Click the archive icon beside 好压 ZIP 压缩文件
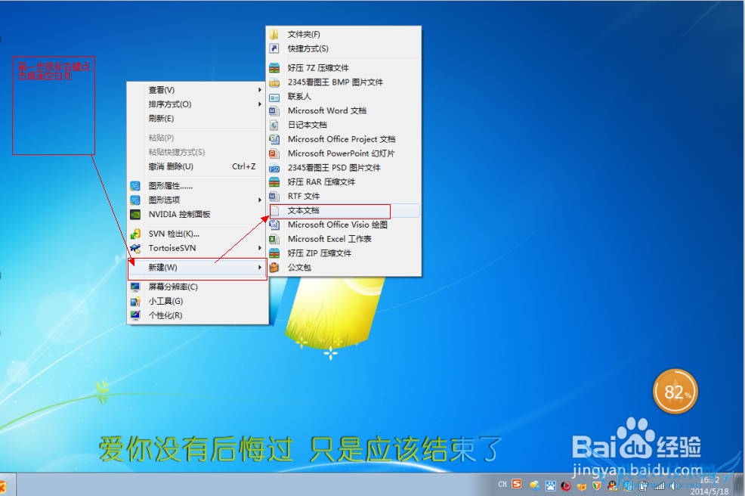This screenshot has height=496, width=745. (x=274, y=253)
